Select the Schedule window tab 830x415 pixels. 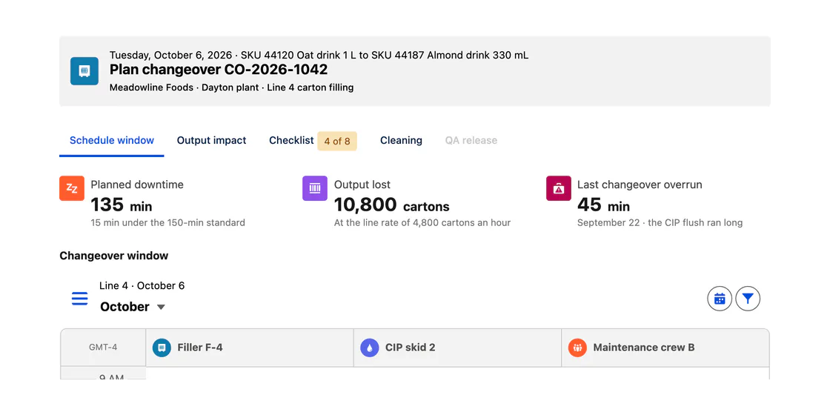click(x=112, y=140)
